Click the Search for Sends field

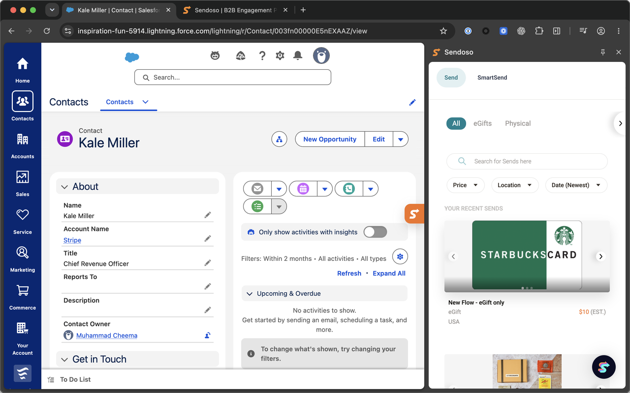coord(527,161)
